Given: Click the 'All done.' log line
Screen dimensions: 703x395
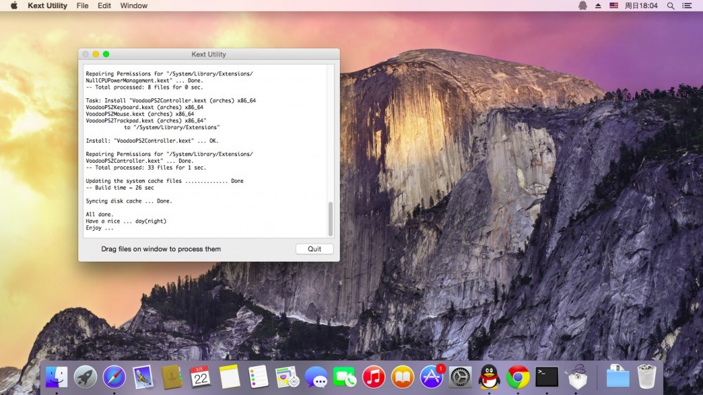Looking at the screenshot, I should point(100,214).
